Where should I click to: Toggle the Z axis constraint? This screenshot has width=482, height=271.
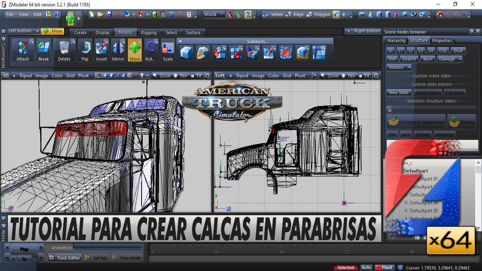coord(248,15)
